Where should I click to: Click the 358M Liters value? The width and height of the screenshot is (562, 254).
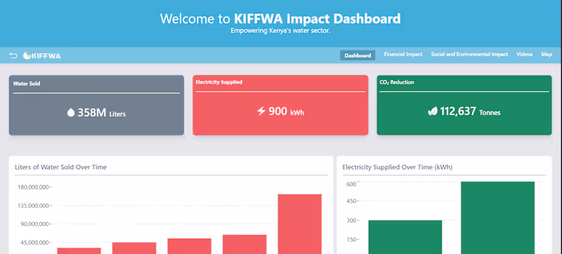pos(101,113)
